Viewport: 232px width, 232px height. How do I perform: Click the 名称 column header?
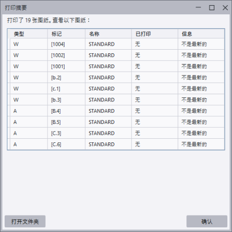[108, 34]
